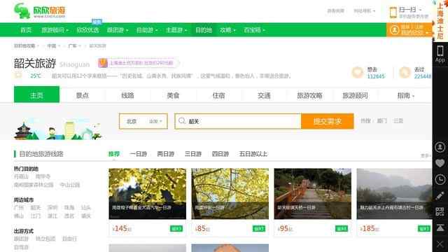
Task: Click the weather icon beside 25℃
Action: 18,76
